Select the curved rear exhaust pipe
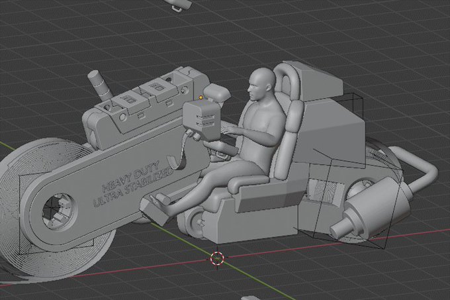Screen dimensions: 450x300 (416, 170)
